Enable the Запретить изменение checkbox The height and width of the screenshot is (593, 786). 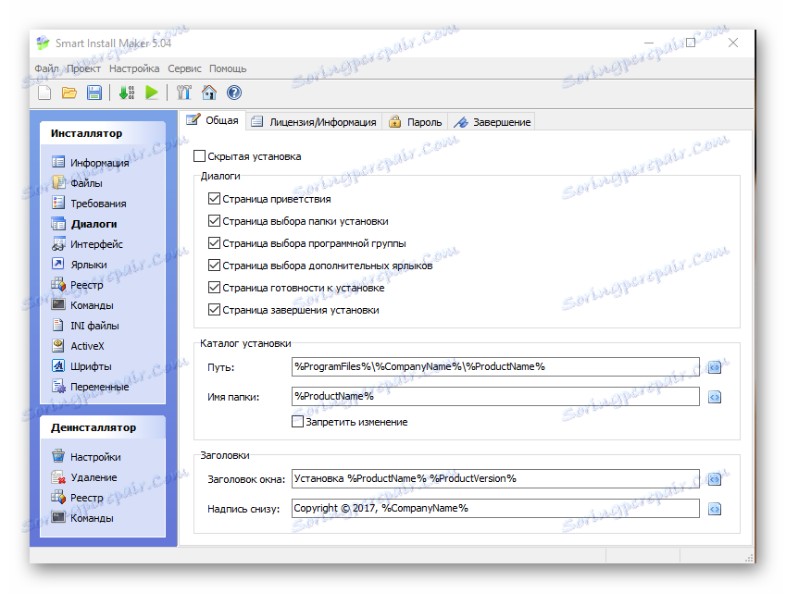coord(298,422)
